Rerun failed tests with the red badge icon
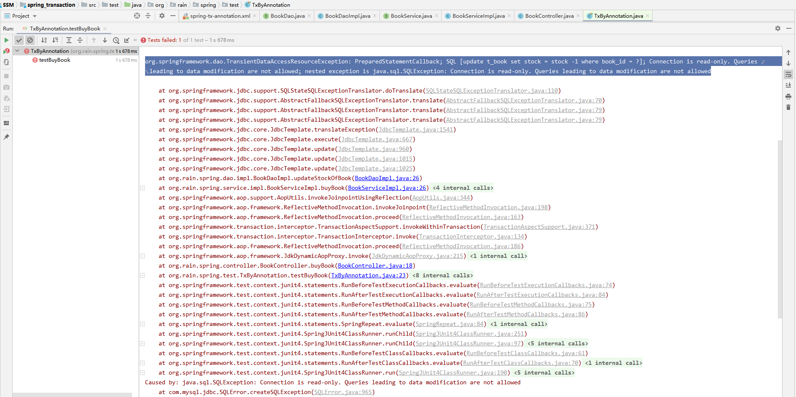This screenshot has height=397, width=796. pyautogui.click(x=6, y=51)
